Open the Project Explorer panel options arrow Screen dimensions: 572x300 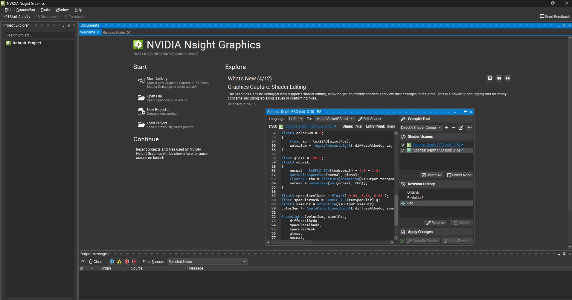pyautogui.click(x=63, y=26)
